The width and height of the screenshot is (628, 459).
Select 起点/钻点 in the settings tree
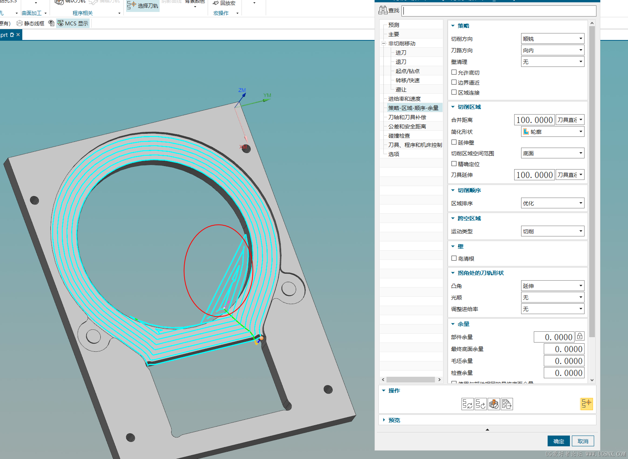click(x=407, y=71)
